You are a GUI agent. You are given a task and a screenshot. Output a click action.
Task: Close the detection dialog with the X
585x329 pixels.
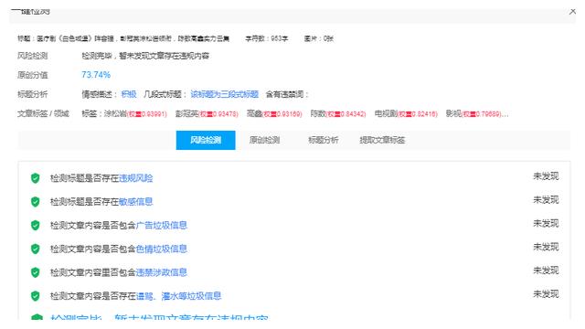point(572,12)
